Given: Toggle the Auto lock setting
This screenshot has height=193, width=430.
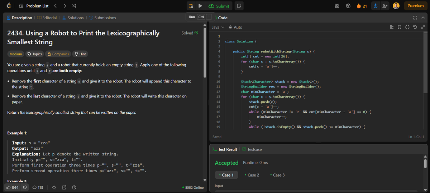Looking at the screenshot, I should pyautogui.click(x=235, y=27).
